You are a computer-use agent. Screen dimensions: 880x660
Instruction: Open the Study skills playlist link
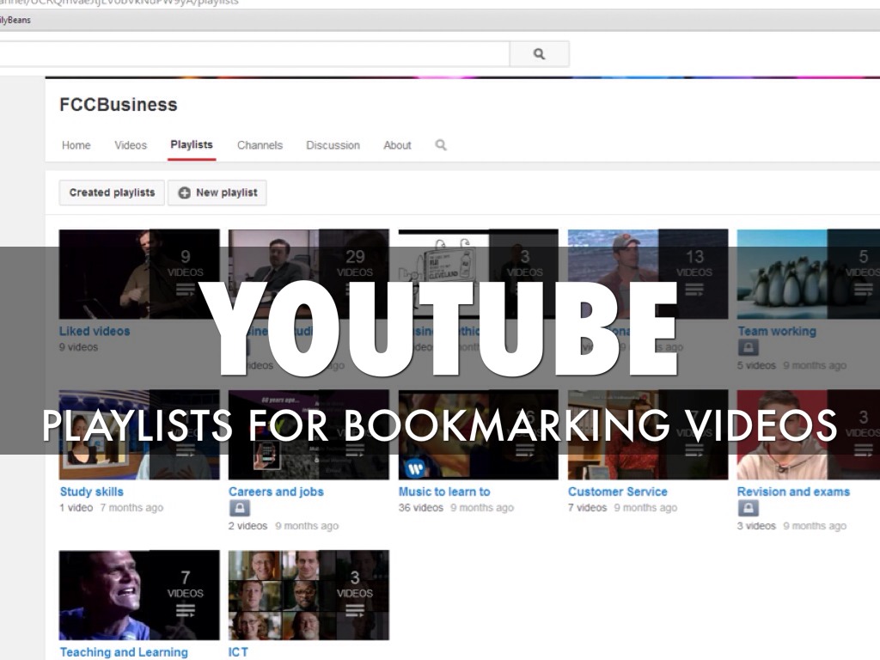[x=91, y=492]
